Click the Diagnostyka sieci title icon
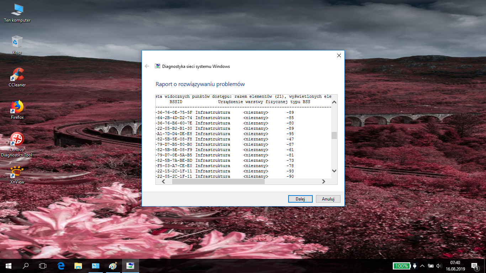 157,66
